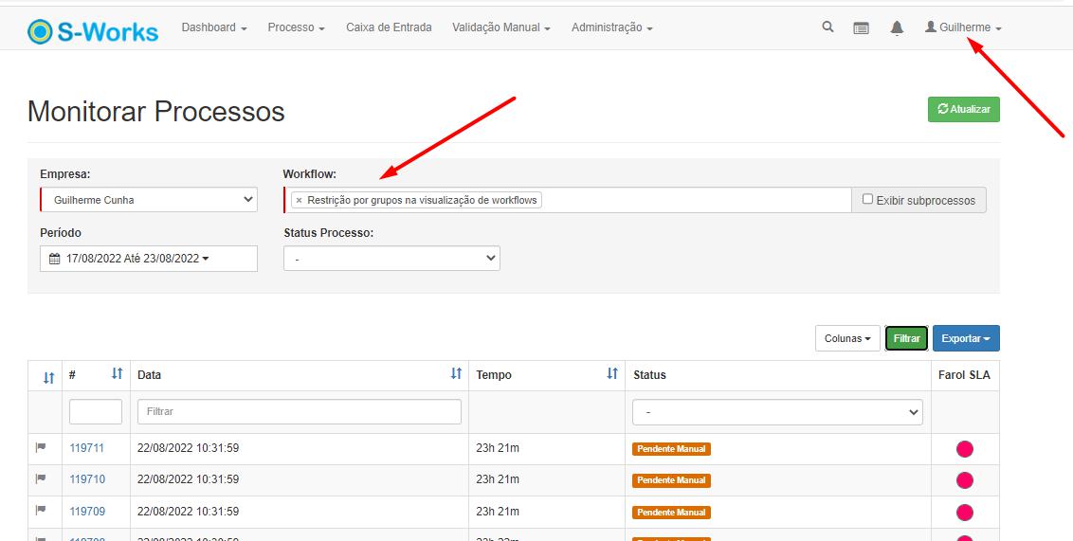Image resolution: width=1073 pixels, height=541 pixels.
Task: Click the flag icon for process 119711
Action: [41, 447]
